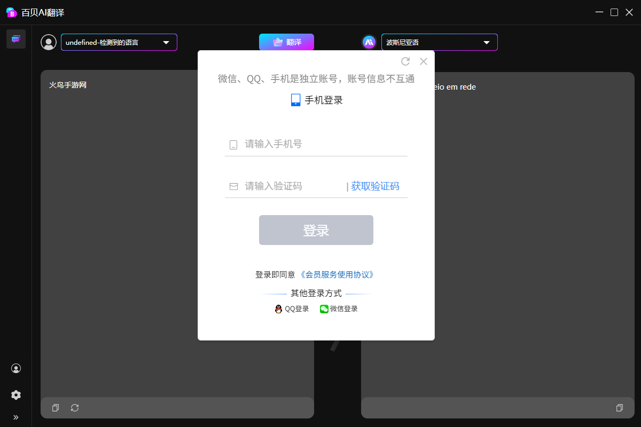Copy the source text panel content
The height and width of the screenshot is (427, 641).
56,408
